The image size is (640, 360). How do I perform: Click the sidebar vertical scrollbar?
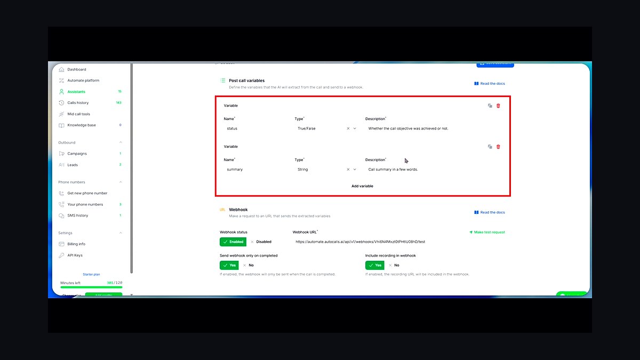point(131,169)
